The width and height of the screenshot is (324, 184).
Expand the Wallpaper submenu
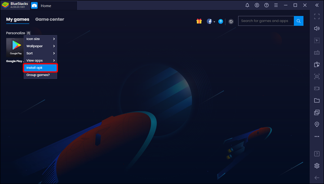coord(40,46)
